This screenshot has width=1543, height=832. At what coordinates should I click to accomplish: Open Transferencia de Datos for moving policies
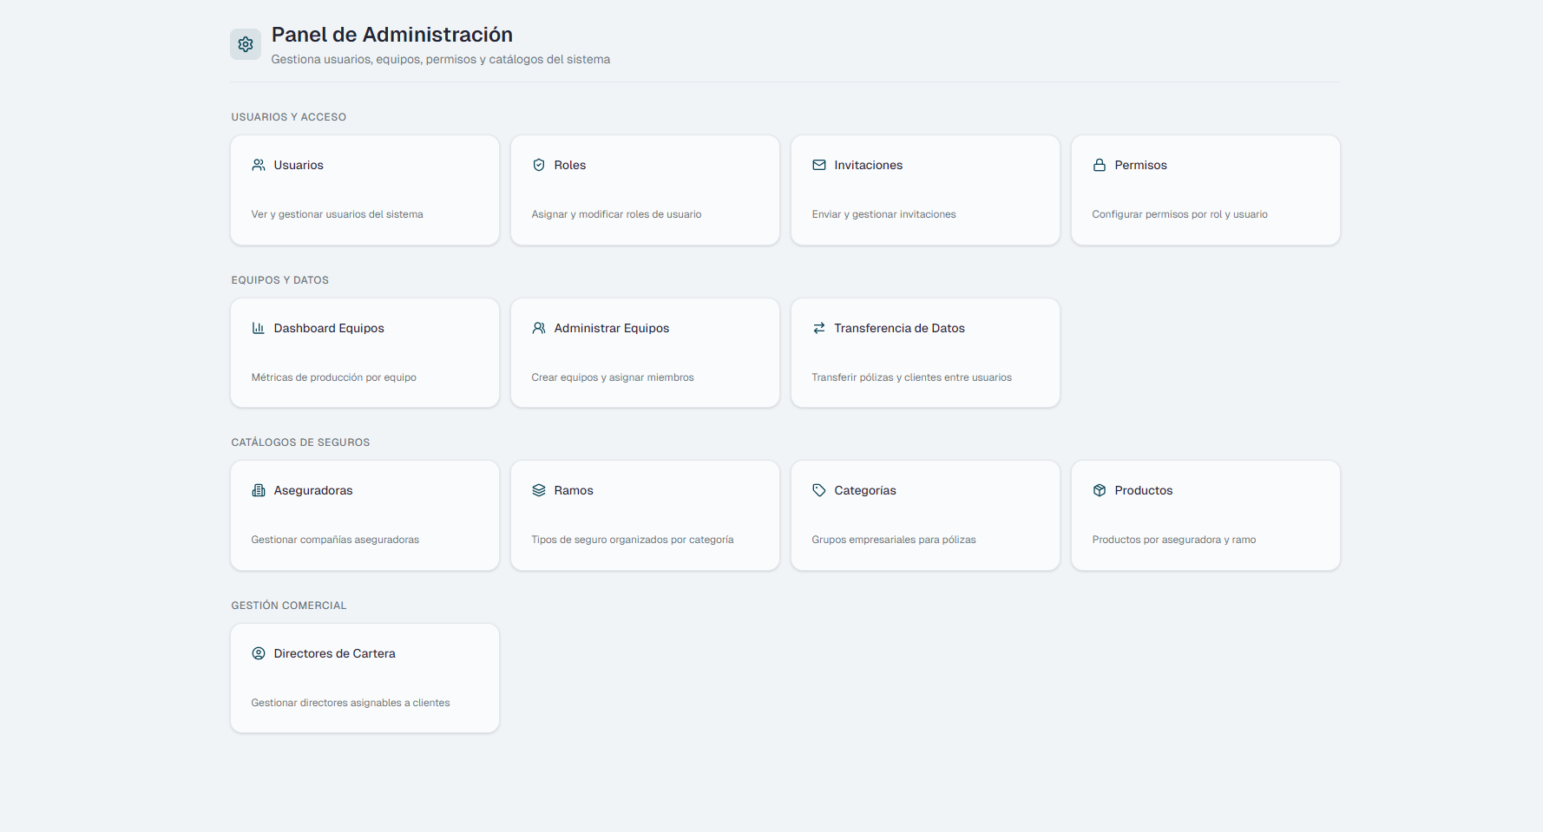[x=925, y=352]
